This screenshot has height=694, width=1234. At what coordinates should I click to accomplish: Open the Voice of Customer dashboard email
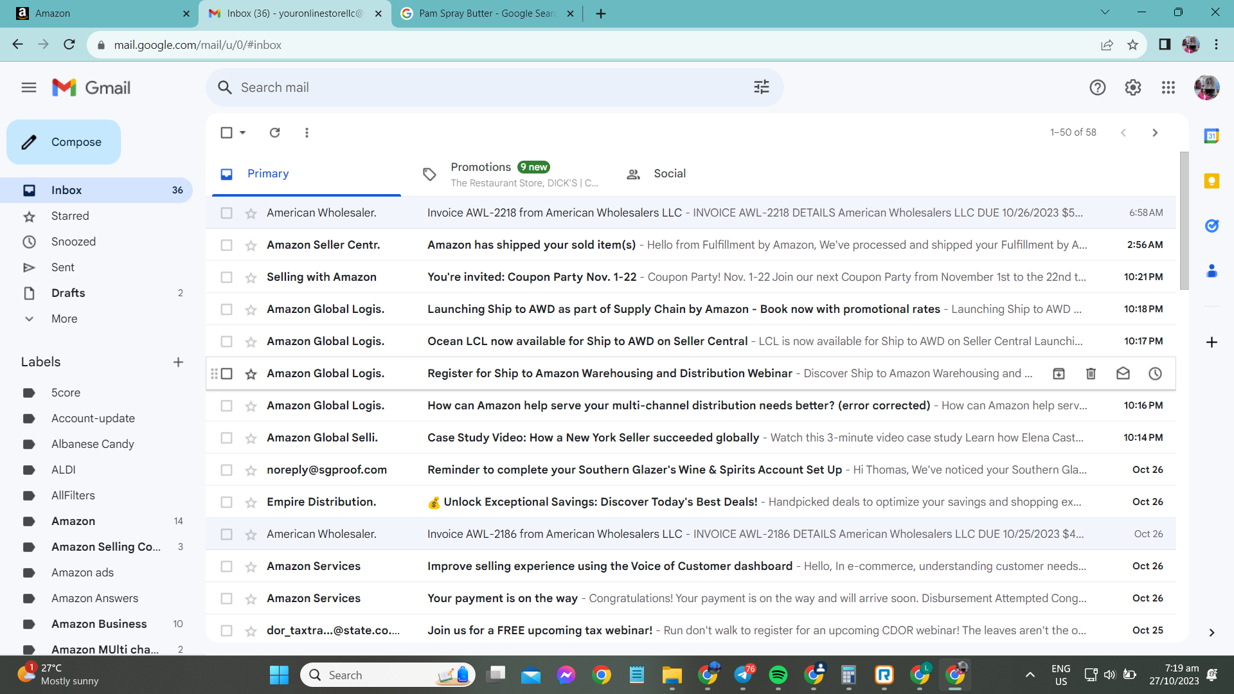click(x=691, y=566)
